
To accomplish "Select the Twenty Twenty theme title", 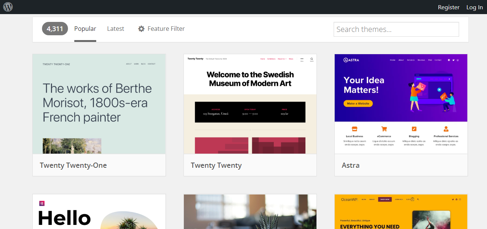I will (x=216, y=165).
